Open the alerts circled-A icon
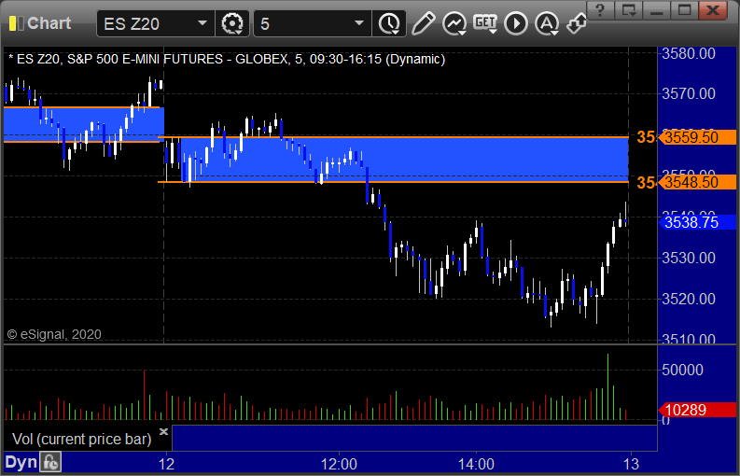The image size is (740, 476). coord(547,23)
